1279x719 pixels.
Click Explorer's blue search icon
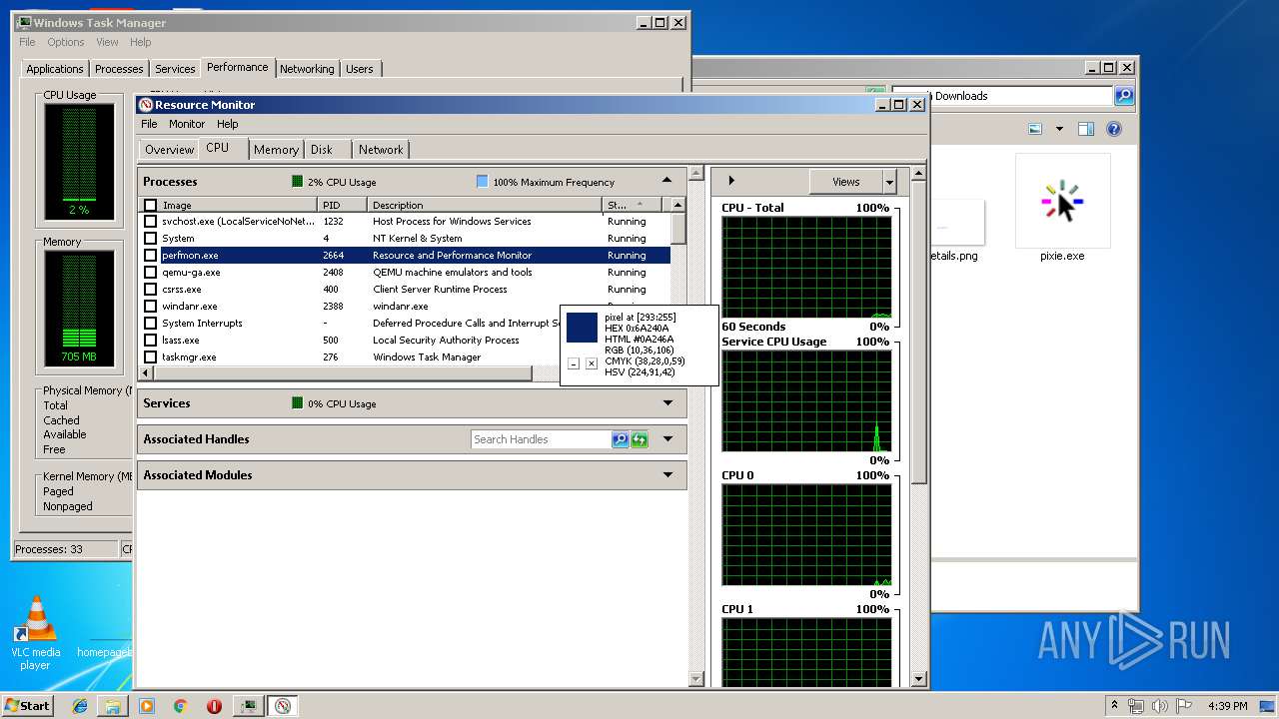pos(1124,96)
